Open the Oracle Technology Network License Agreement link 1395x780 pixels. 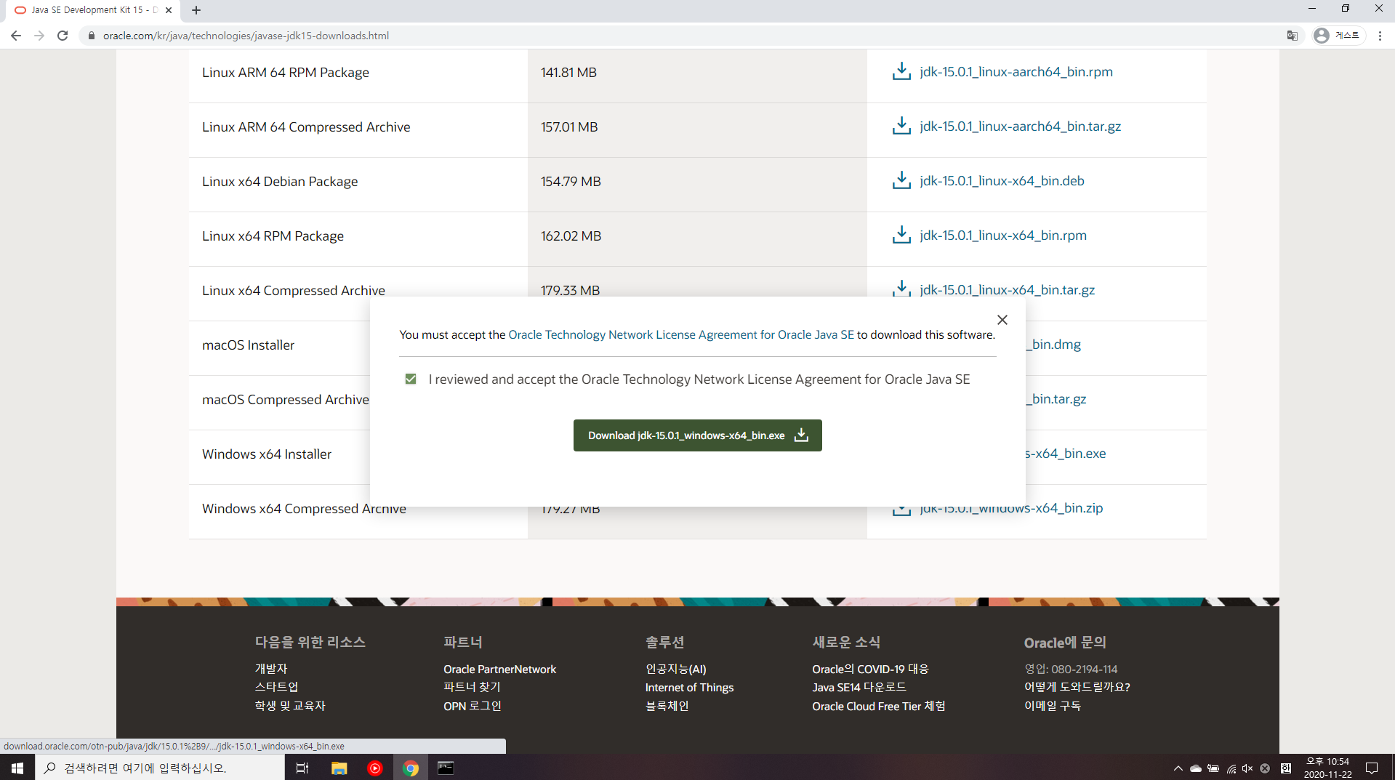pos(681,334)
